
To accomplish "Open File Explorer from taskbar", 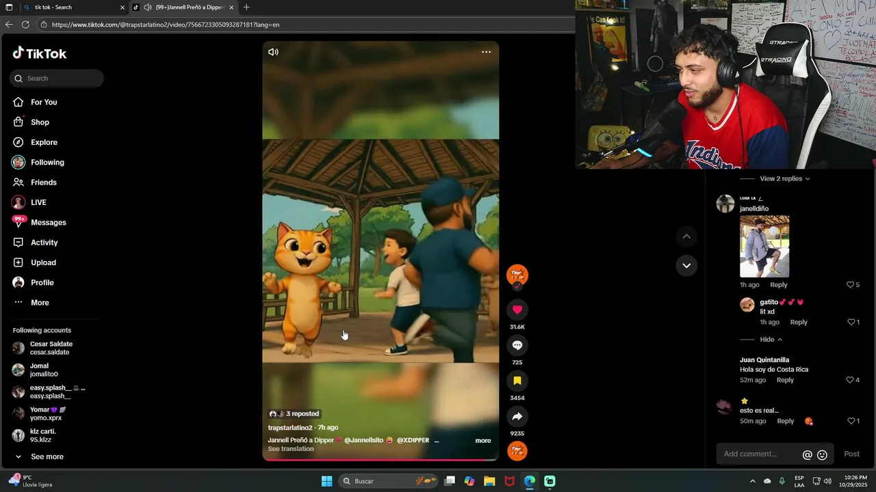I will pos(489,481).
